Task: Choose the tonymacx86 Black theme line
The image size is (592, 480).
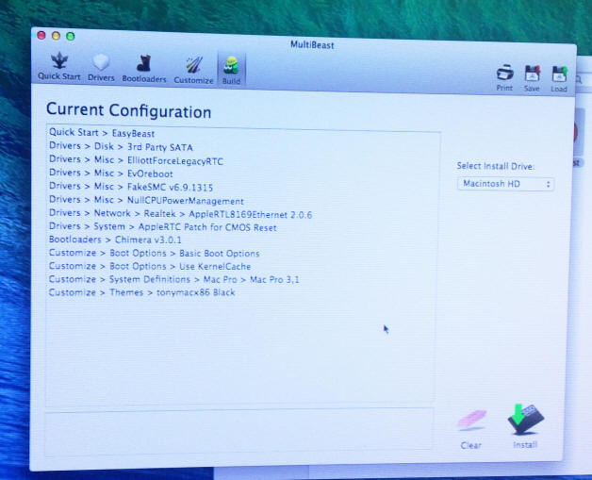Action: (141, 292)
